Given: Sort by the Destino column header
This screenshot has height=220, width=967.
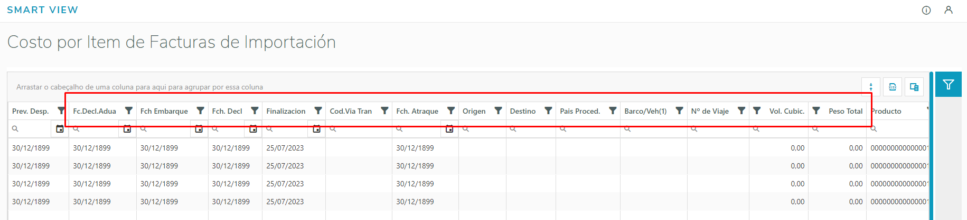Looking at the screenshot, I should click(523, 111).
